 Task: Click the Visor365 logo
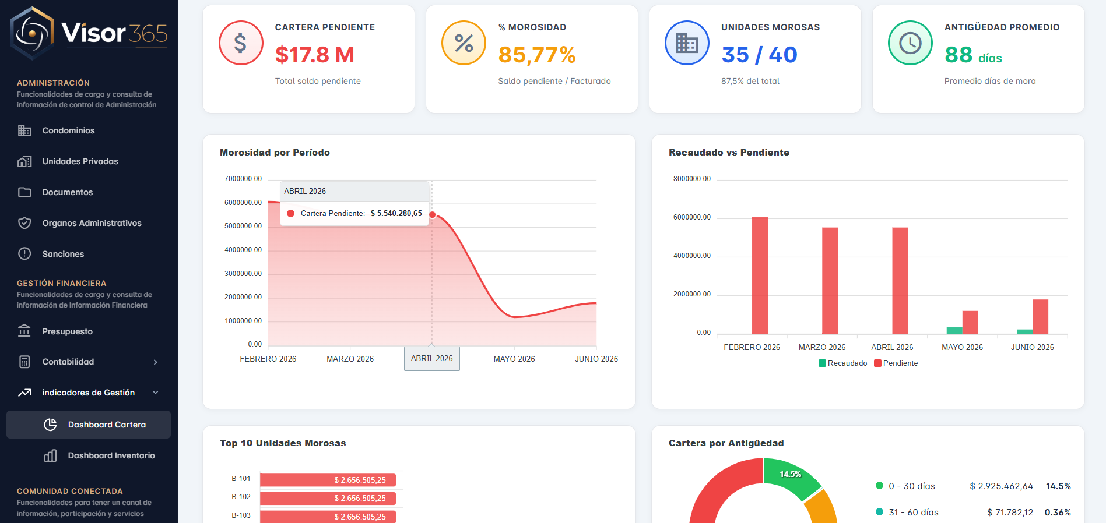coord(89,33)
